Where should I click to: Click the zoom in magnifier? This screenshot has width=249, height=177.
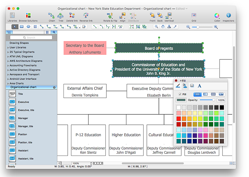click(216, 27)
